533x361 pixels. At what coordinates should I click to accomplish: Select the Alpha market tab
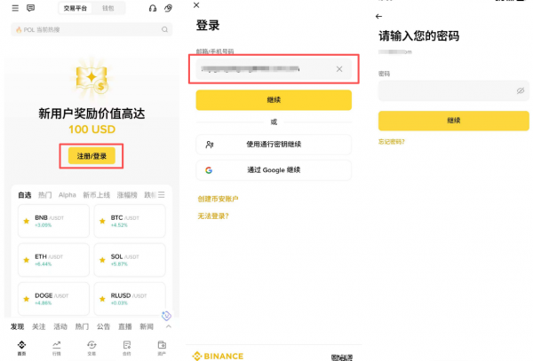tap(68, 195)
